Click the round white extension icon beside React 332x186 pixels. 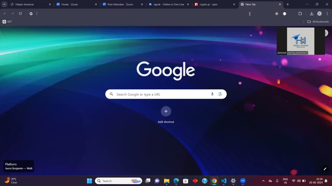coord(285,14)
